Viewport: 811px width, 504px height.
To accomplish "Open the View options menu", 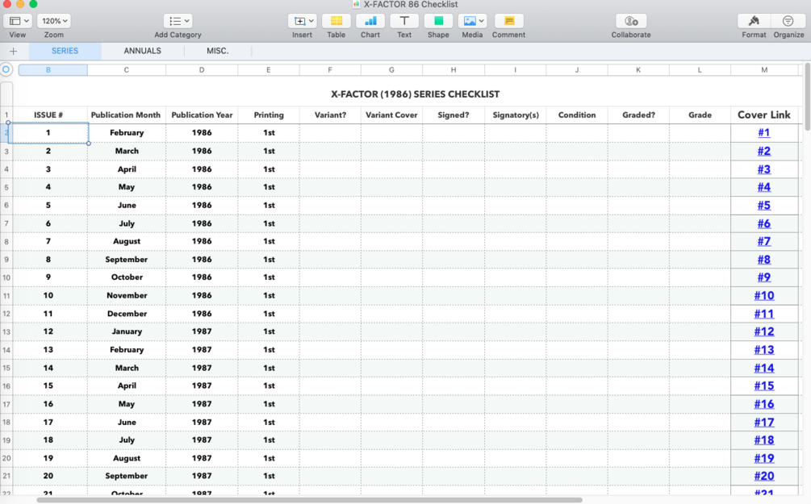I will (x=18, y=21).
